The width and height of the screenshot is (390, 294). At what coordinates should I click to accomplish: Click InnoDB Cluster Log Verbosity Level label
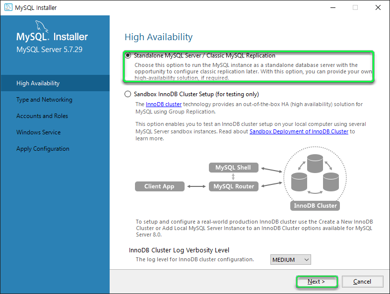(x=179, y=250)
